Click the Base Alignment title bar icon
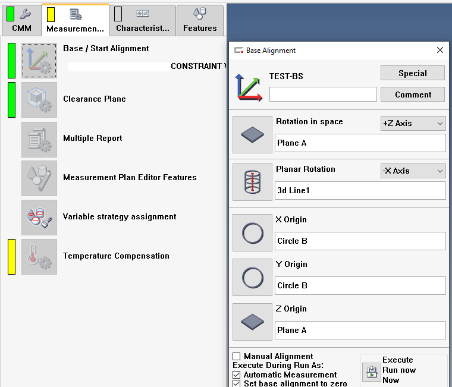This screenshot has width=452, height=387. (x=238, y=51)
